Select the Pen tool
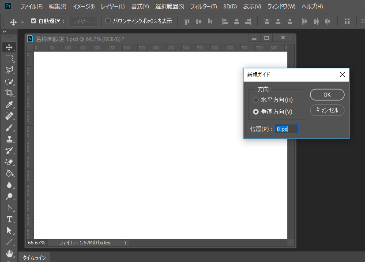 pyautogui.click(x=9, y=208)
